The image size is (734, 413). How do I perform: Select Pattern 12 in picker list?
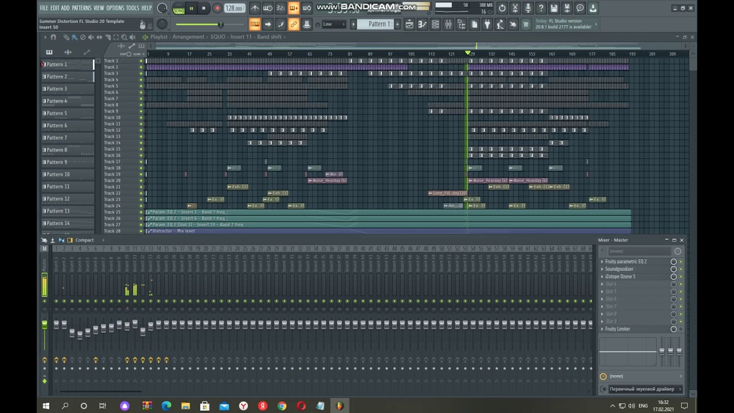67,199
